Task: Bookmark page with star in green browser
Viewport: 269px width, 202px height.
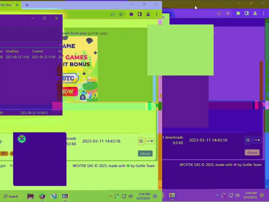Action: [121, 14]
